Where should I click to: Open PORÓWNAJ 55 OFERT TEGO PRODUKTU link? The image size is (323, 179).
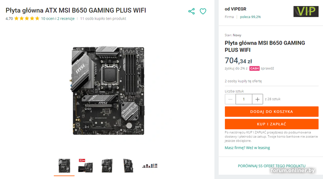[271, 166]
